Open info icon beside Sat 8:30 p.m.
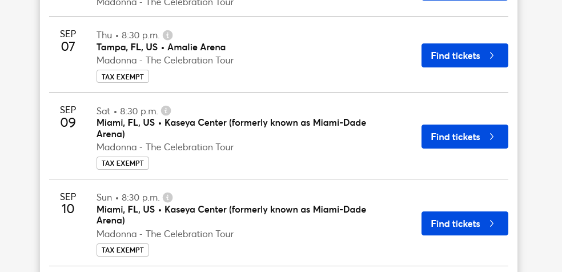 (x=166, y=111)
